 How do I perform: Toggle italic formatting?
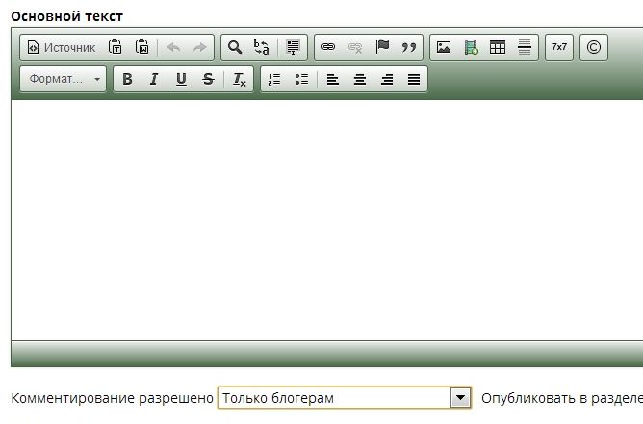click(154, 80)
